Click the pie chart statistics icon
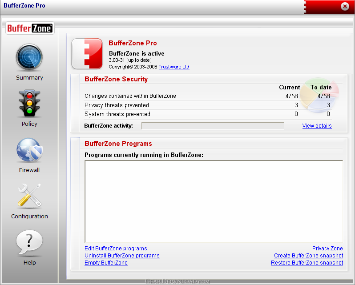 tap(319, 95)
